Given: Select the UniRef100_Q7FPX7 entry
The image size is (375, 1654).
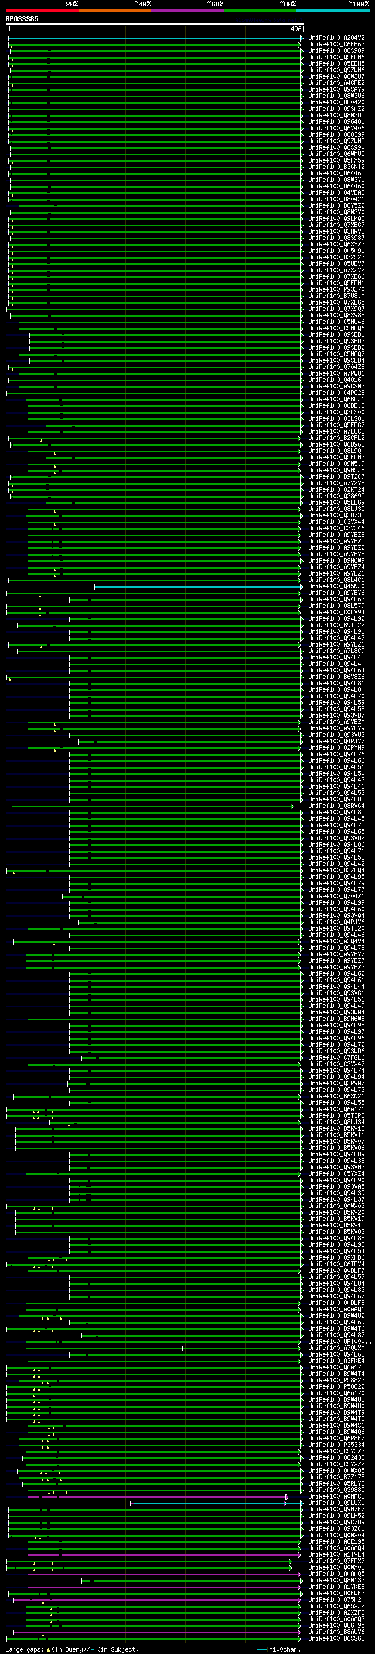Looking at the screenshot, I should 336,1561.
